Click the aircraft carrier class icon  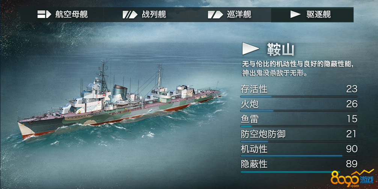44,15
